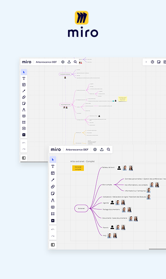The width and height of the screenshot is (166, 279).
Task: Click the 'Mon compte' mind map node
Action: pos(107,185)
